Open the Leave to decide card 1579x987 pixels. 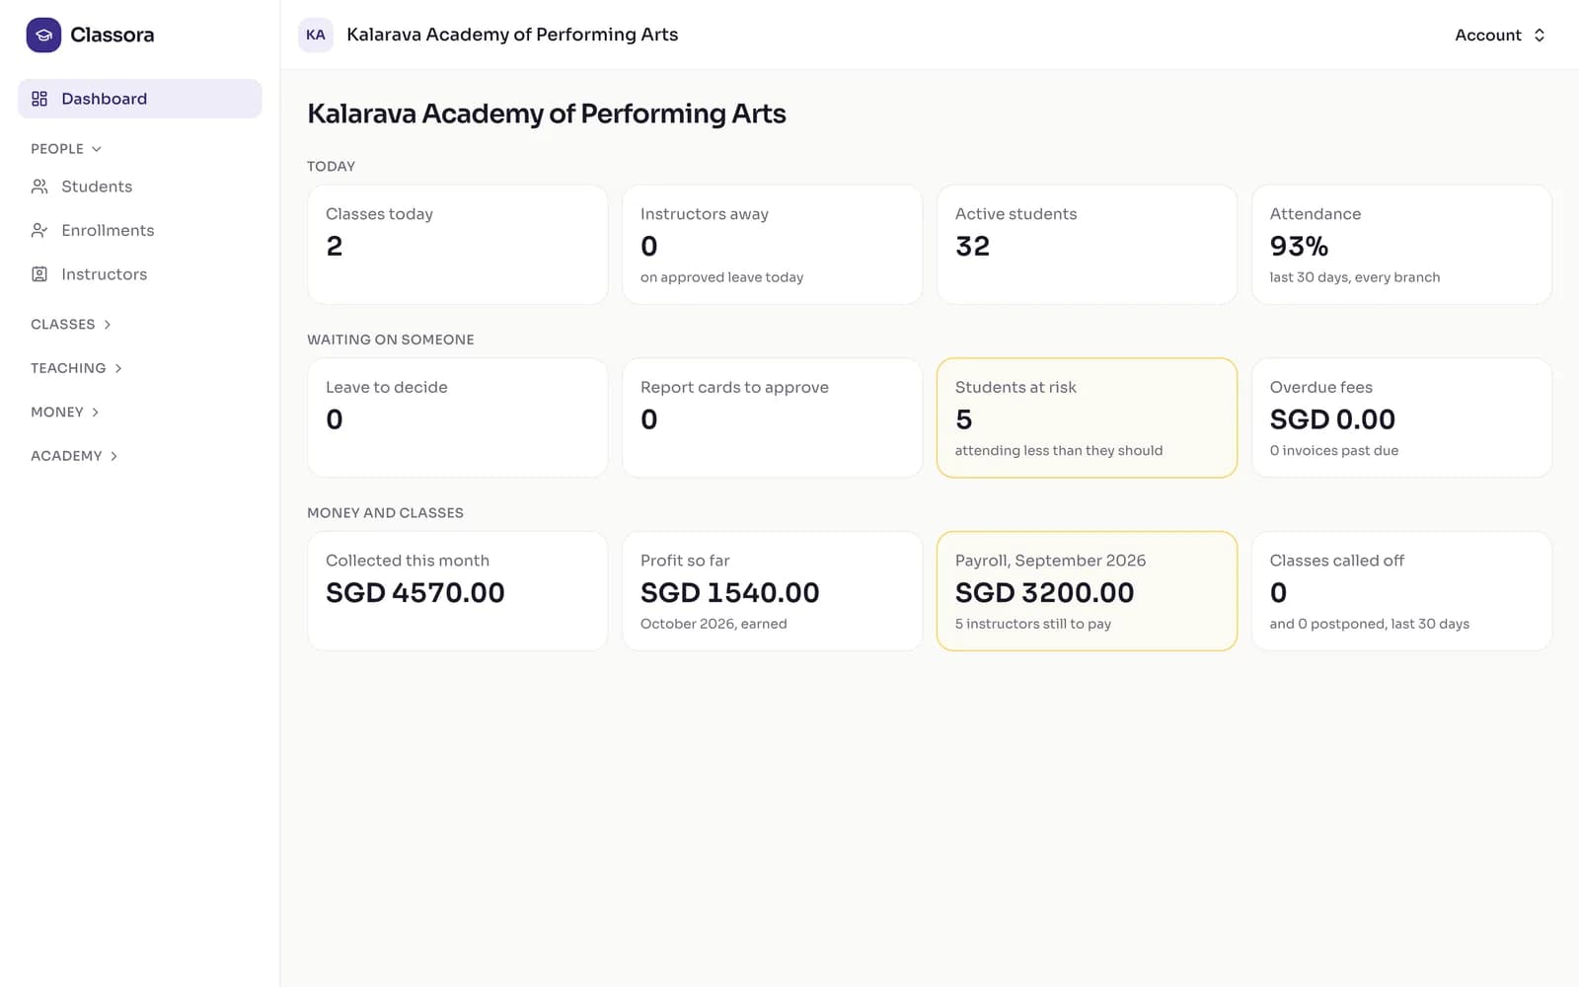pyautogui.click(x=458, y=418)
